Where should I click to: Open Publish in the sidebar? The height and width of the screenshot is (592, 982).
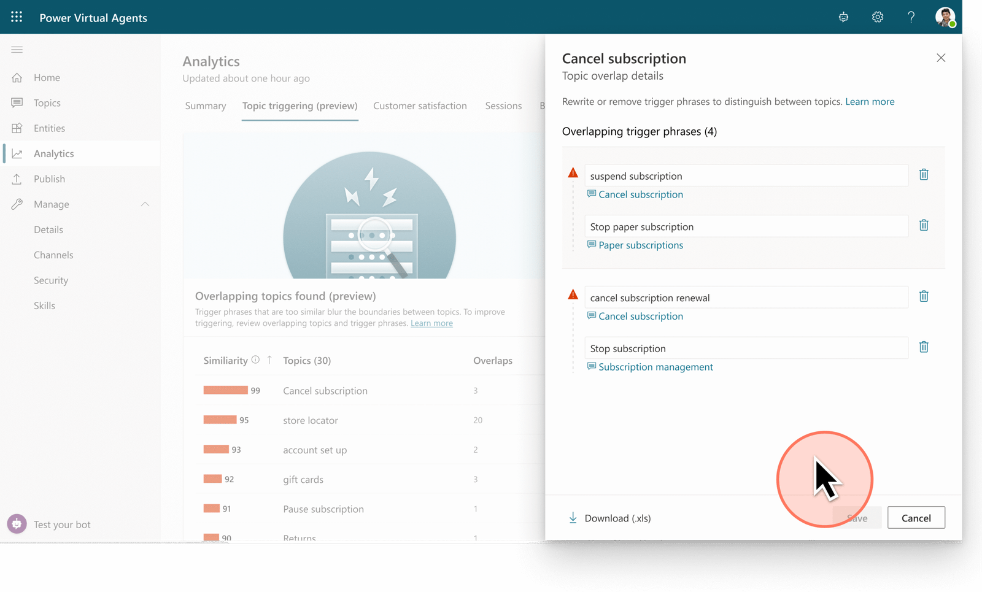point(49,179)
